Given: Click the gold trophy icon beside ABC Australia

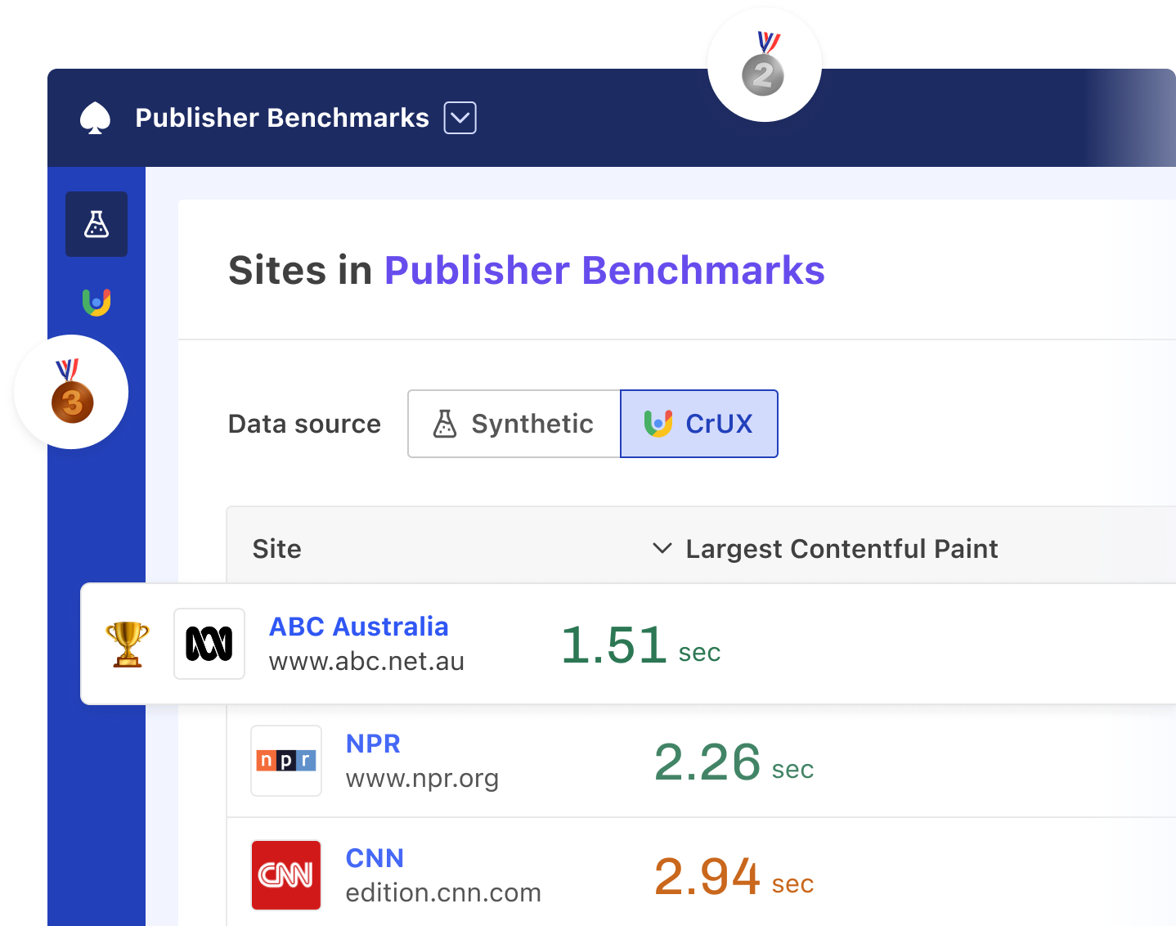Looking at the screenshot, I should [128, 644].
